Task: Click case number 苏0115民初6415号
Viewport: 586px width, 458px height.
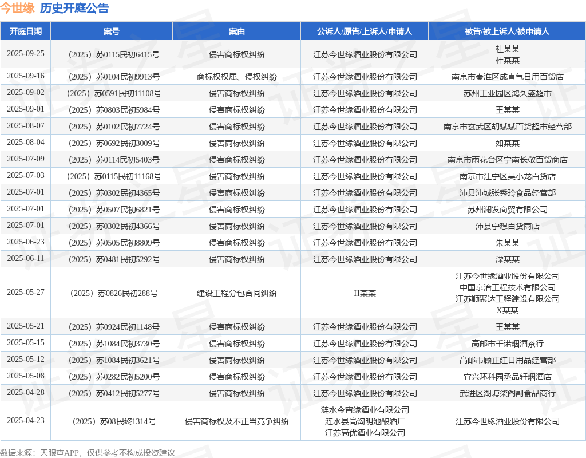Action: 114,54
